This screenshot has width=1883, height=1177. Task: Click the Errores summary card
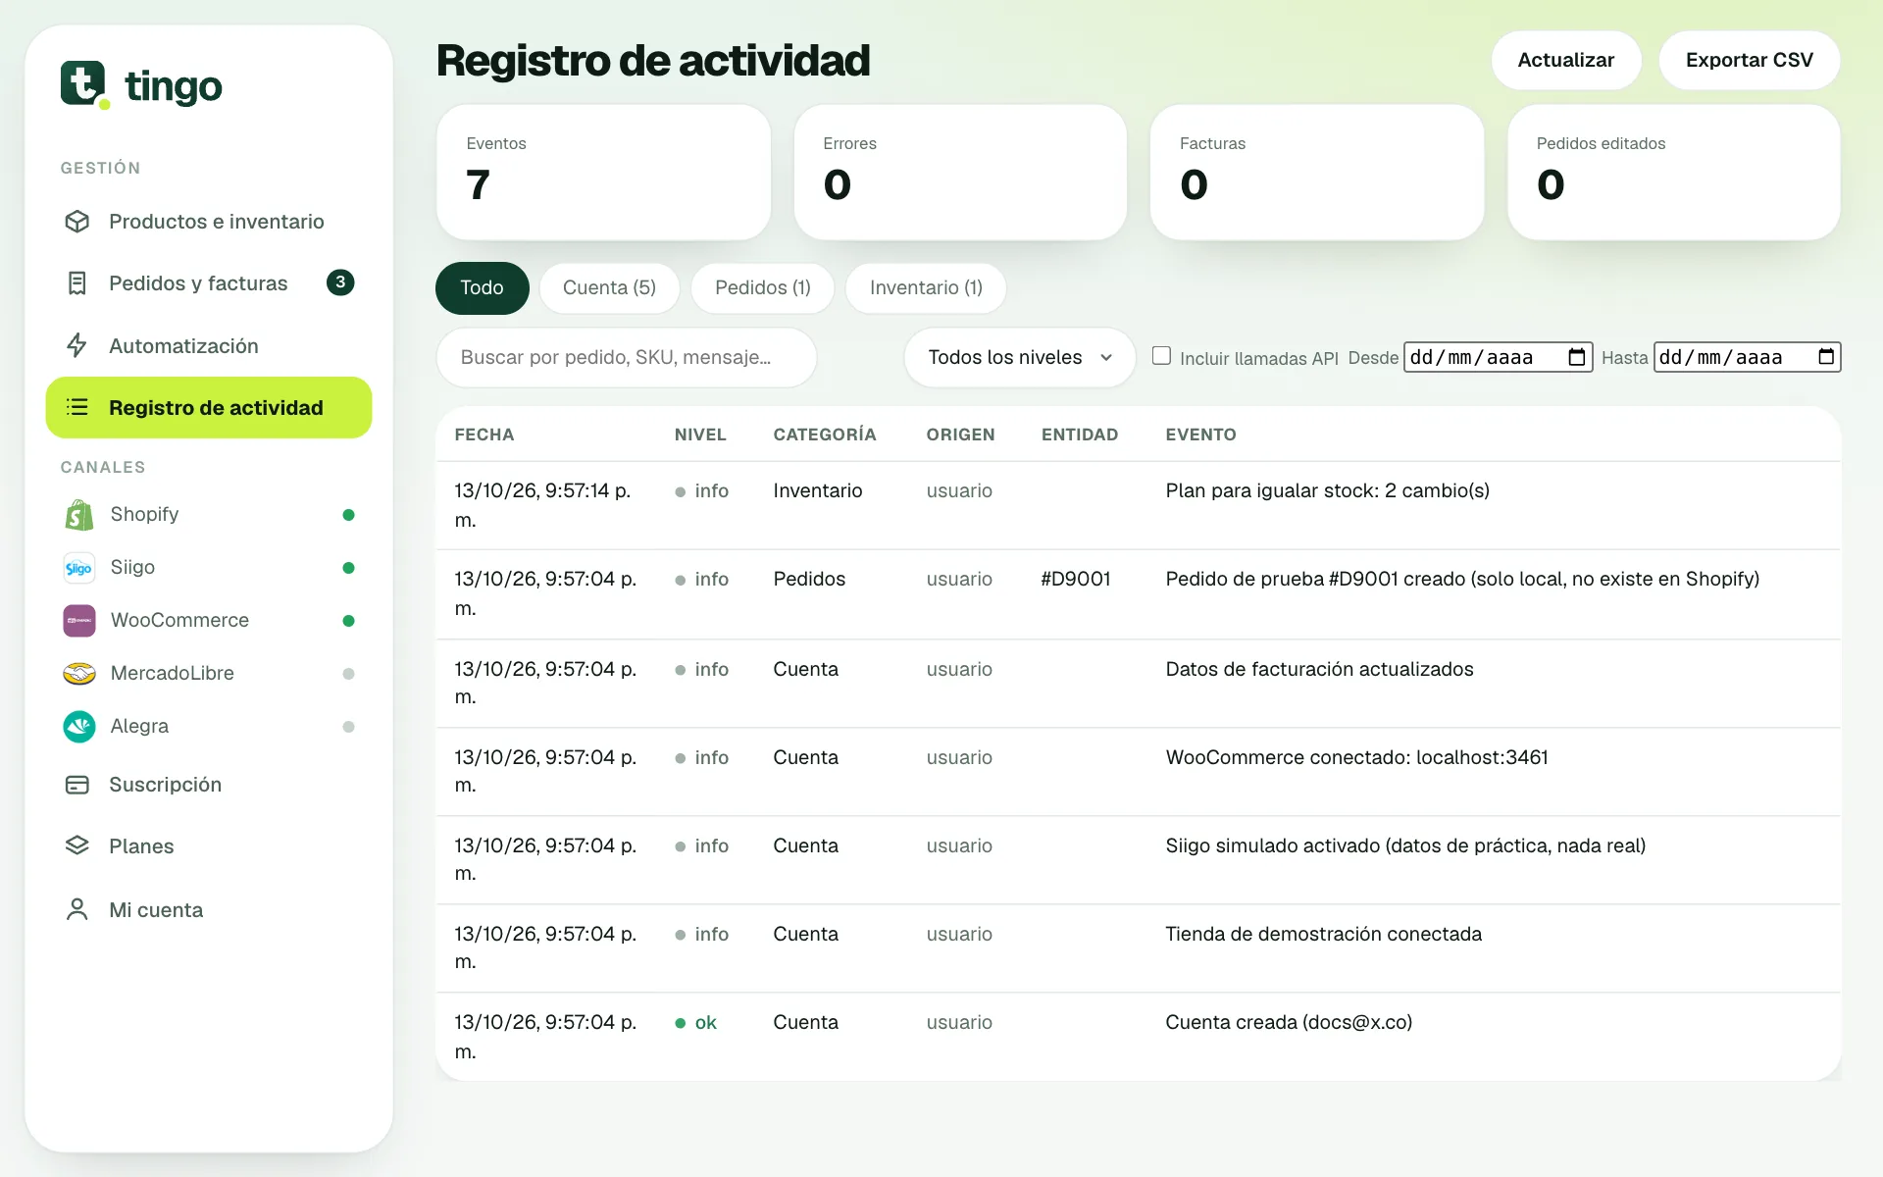click(x=960, y=172)
